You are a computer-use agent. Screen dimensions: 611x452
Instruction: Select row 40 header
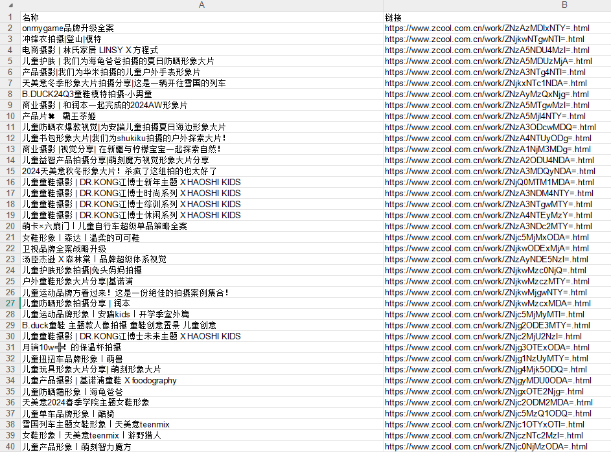tap(10, 447)
